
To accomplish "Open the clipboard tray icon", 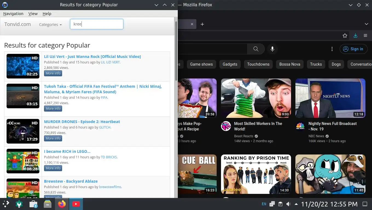I will 280,204.
